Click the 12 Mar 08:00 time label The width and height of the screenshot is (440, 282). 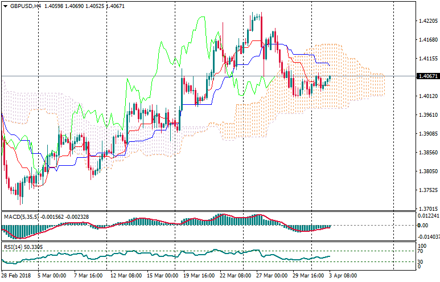[x=125, y=275]
